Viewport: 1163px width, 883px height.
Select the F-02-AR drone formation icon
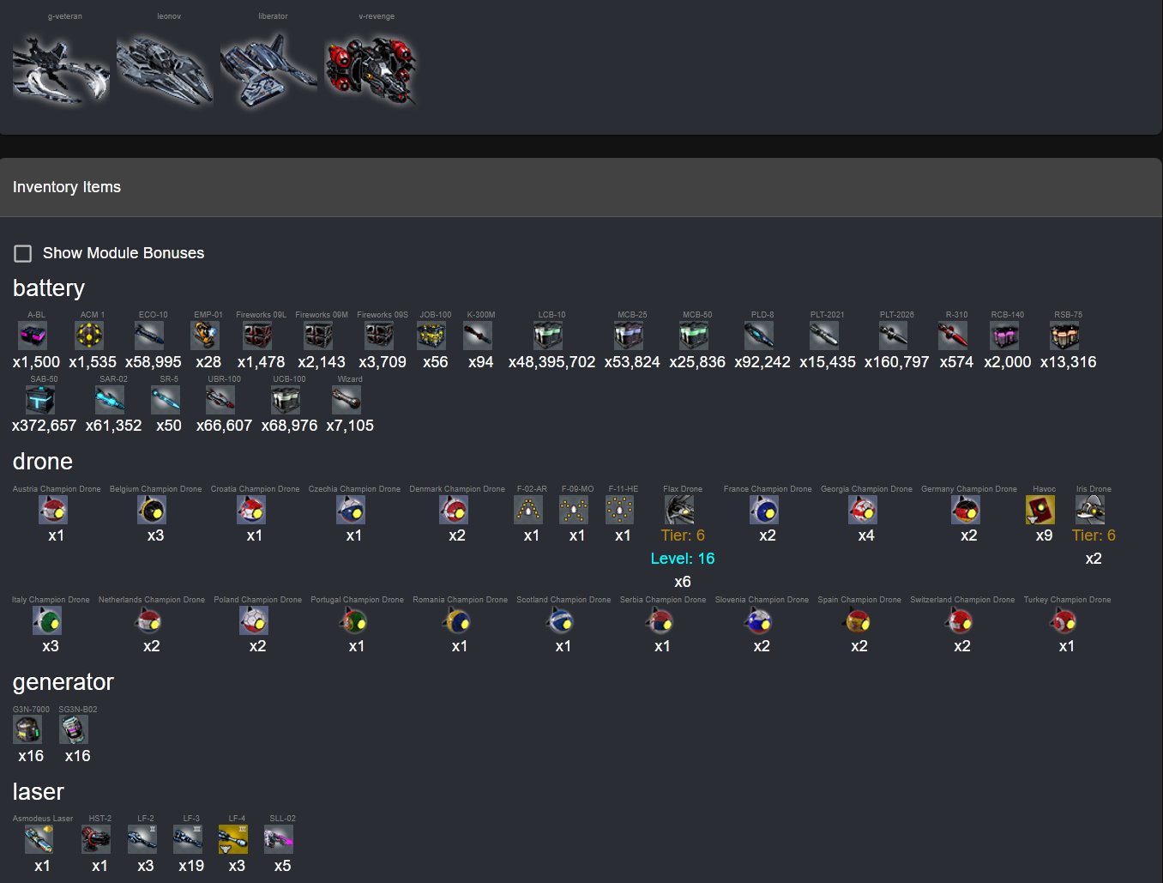528,510
